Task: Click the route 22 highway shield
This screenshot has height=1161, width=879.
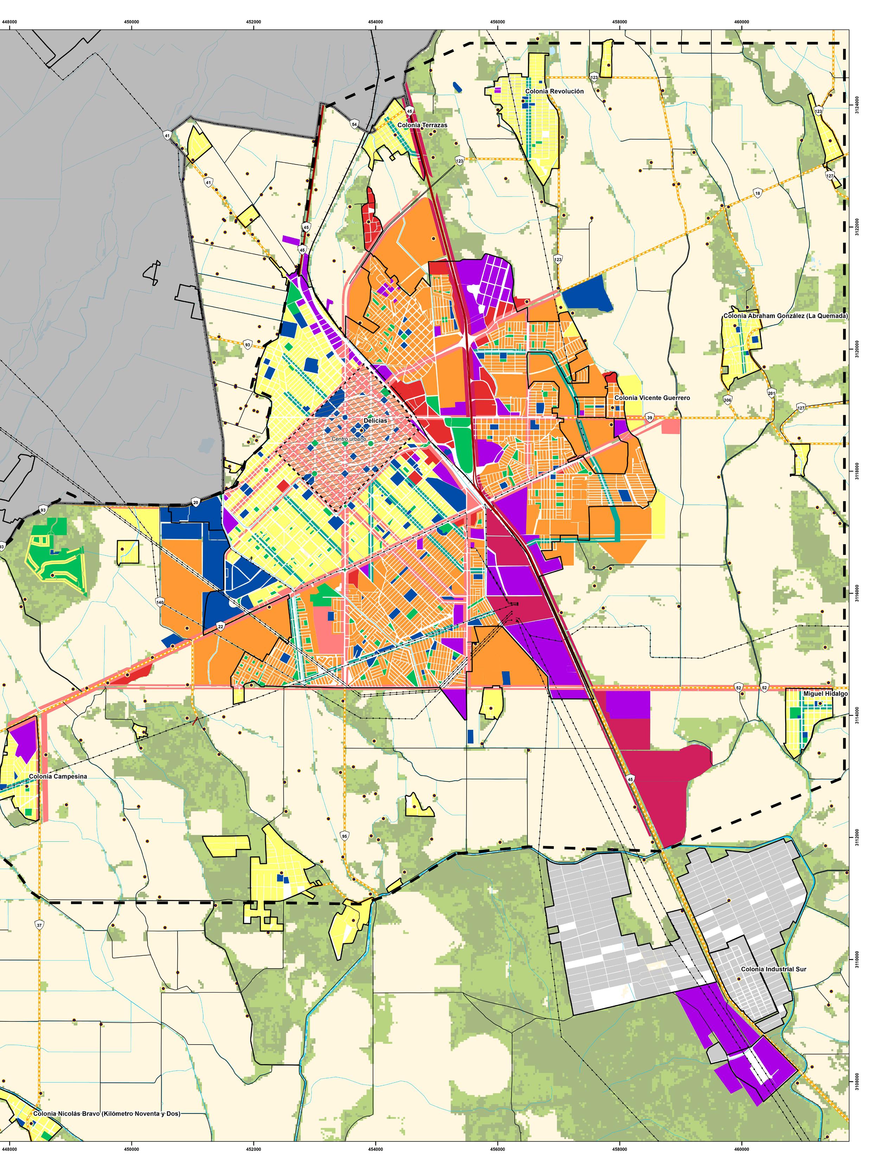Action: tap(221, 626)
